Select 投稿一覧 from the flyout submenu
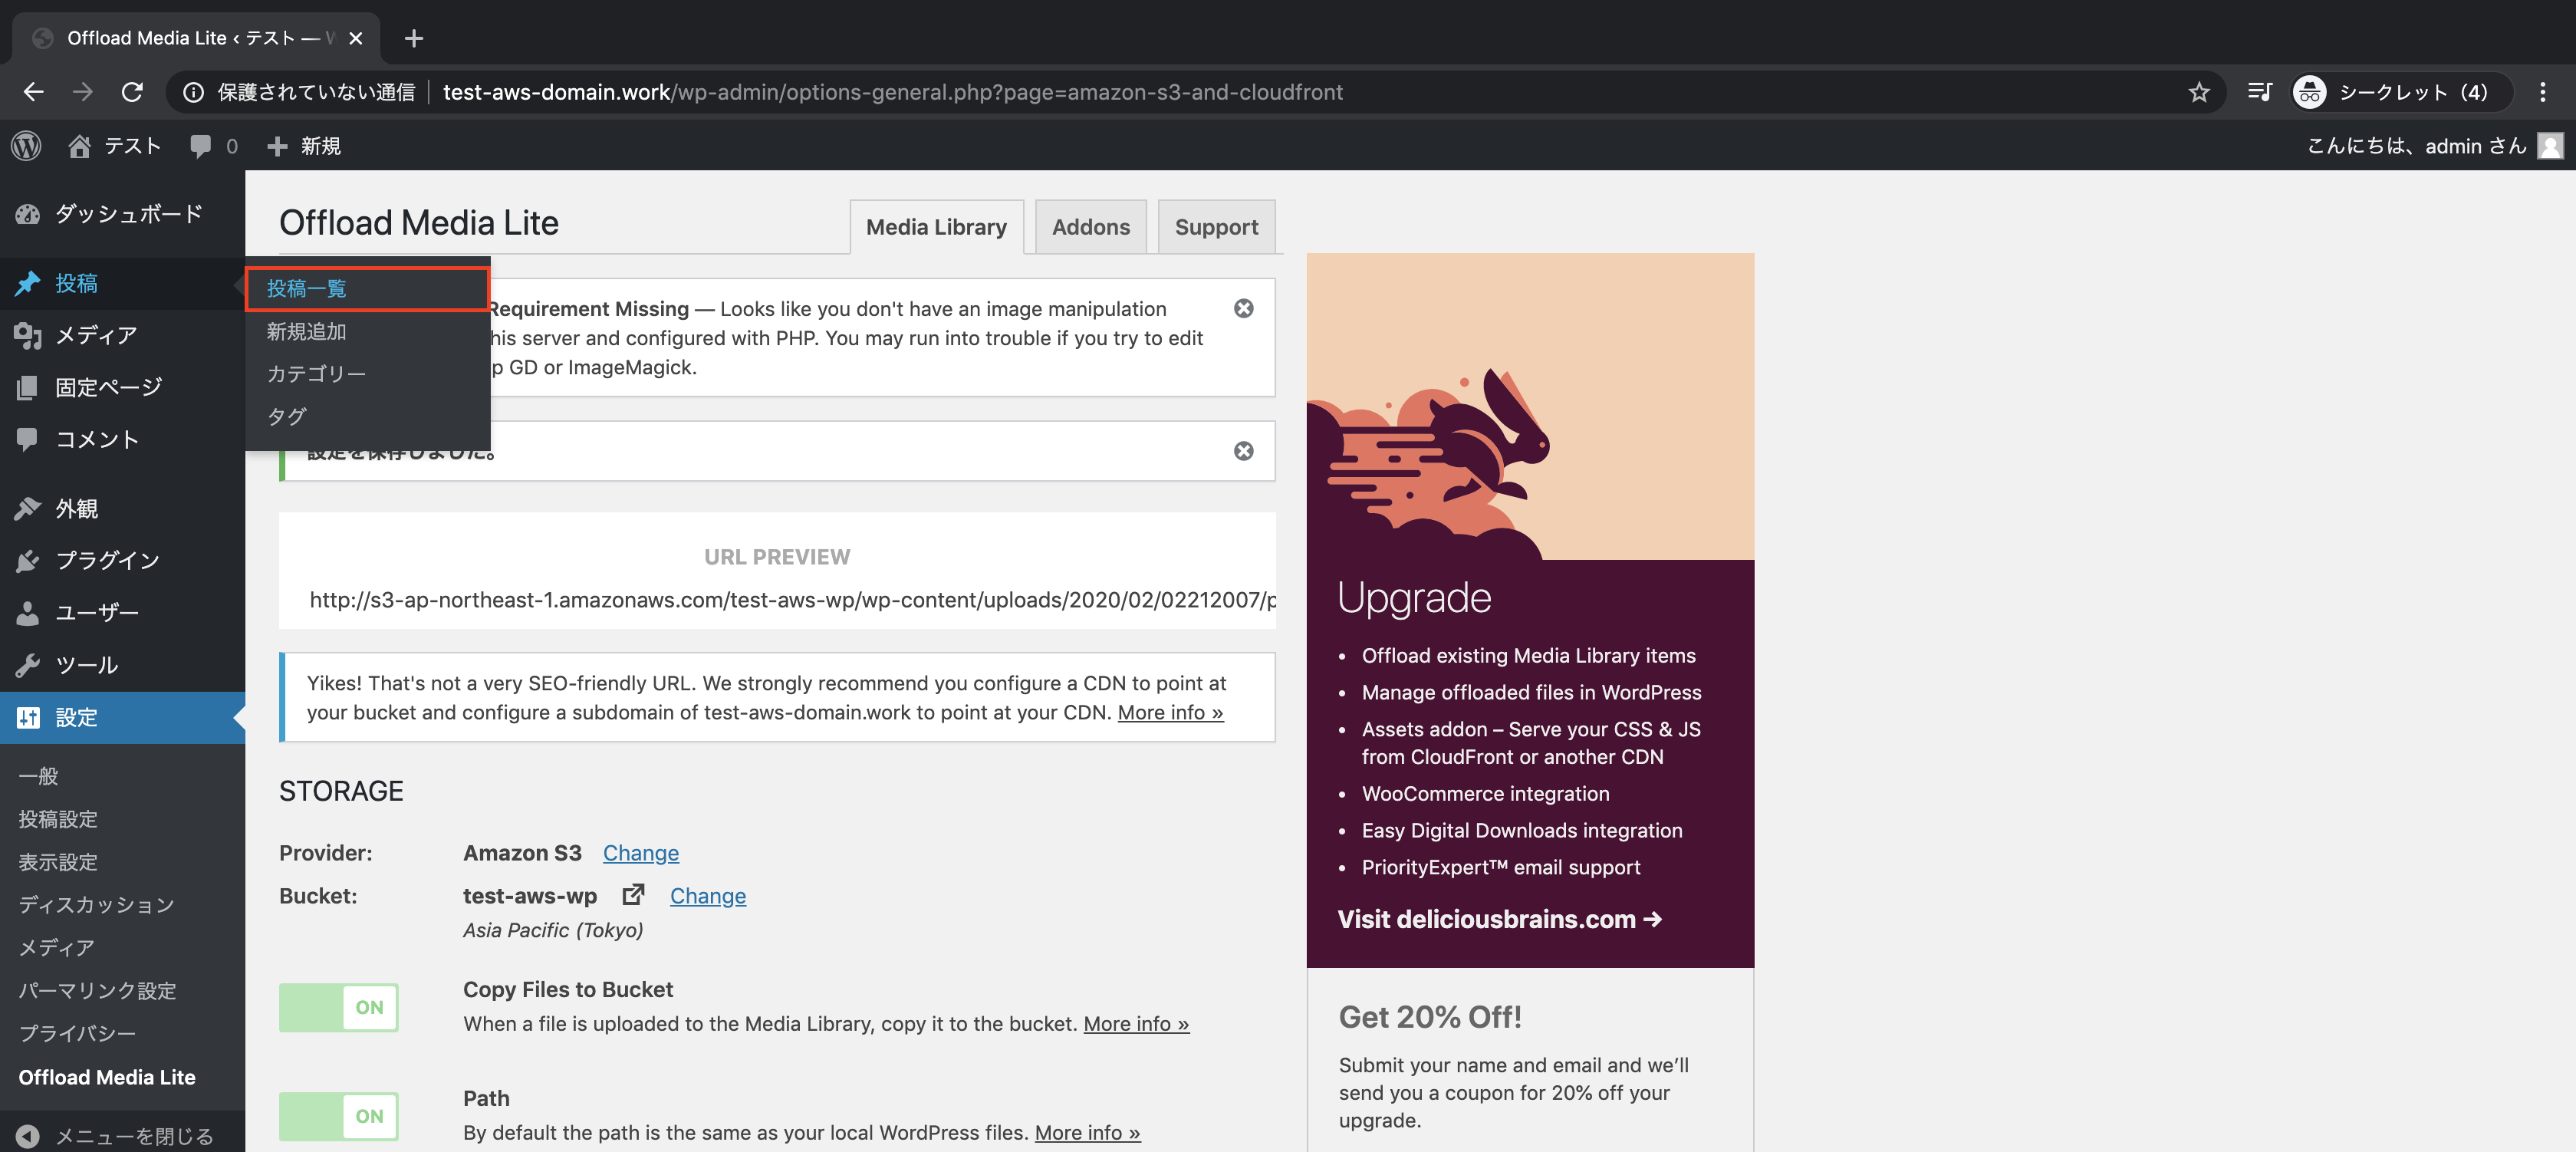The image size is (2576, 1152). [307, 289]
